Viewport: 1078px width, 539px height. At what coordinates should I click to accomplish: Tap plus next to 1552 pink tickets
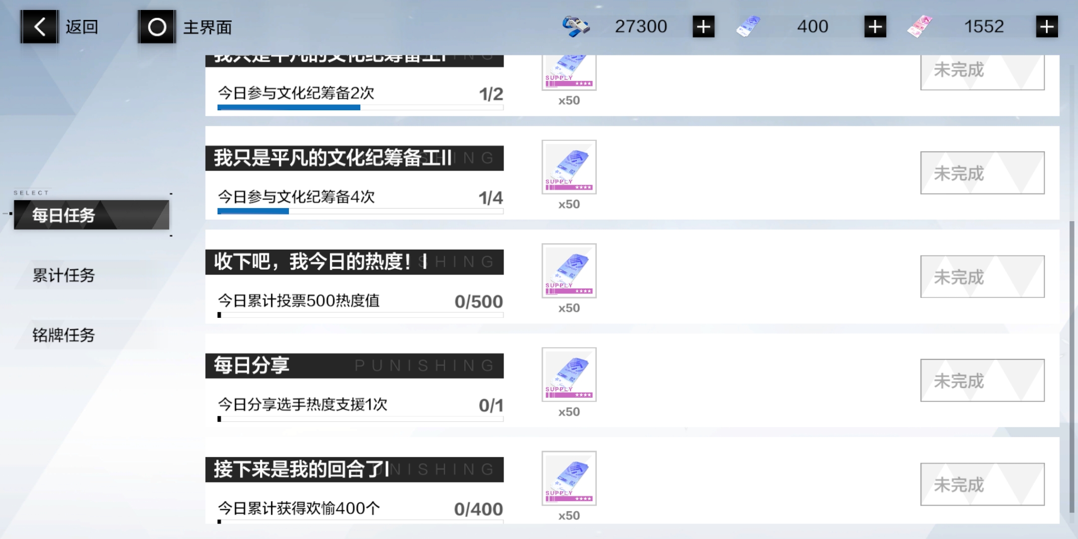point(1047,26)
